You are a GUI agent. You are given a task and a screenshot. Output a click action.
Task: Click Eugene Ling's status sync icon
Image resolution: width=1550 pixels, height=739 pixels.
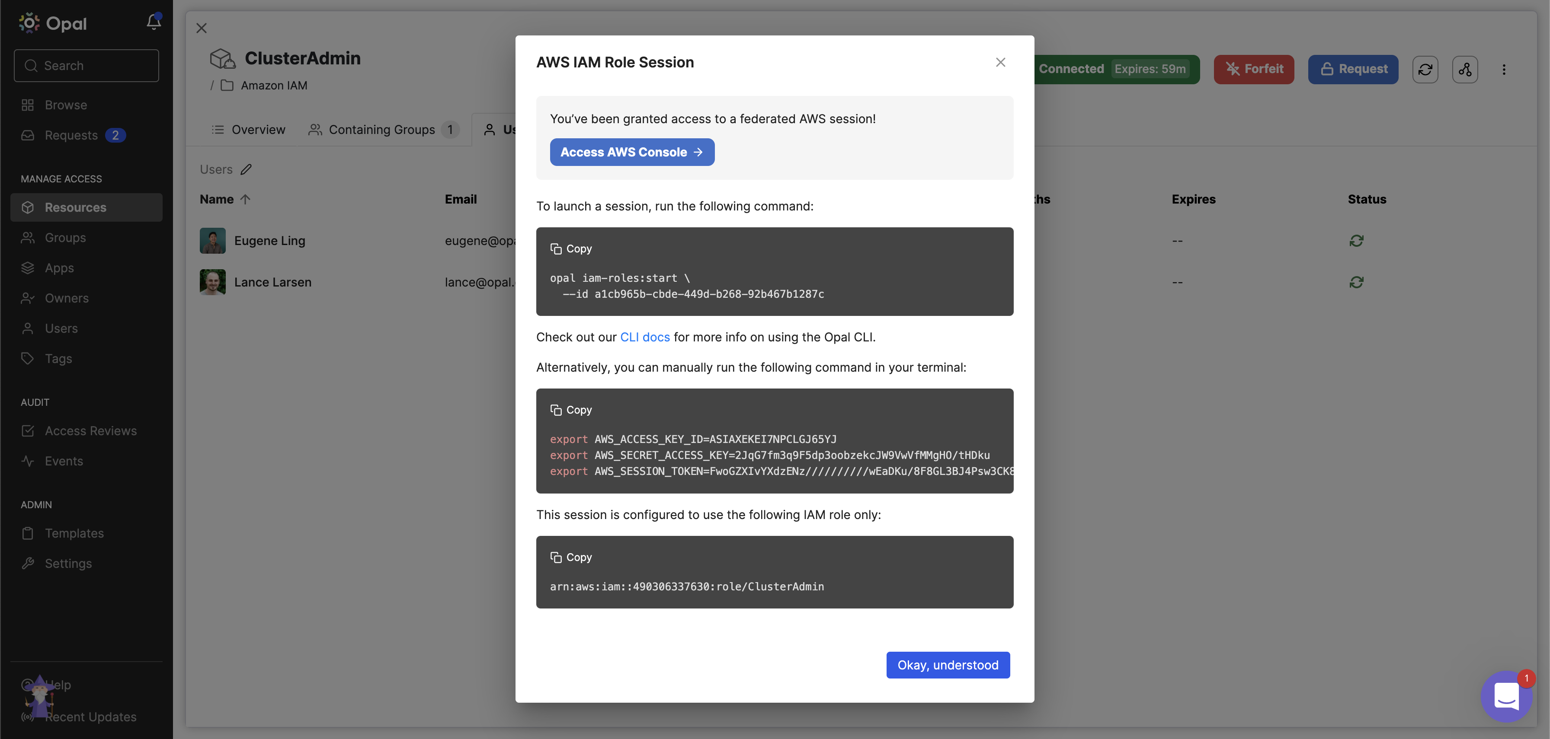point(1356,241)
